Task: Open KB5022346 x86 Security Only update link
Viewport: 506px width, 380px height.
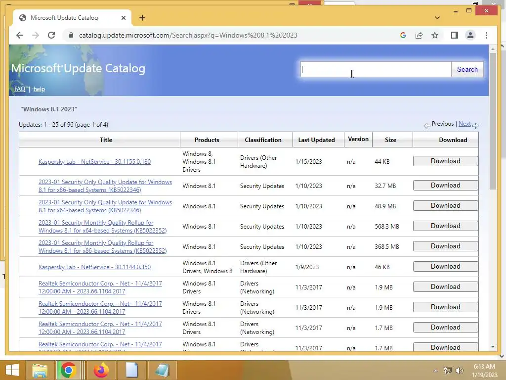Action: (105, 186)
